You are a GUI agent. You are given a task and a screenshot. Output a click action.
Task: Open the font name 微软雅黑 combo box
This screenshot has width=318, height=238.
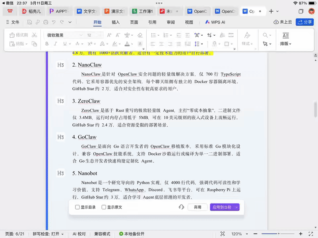click(64, 35)
